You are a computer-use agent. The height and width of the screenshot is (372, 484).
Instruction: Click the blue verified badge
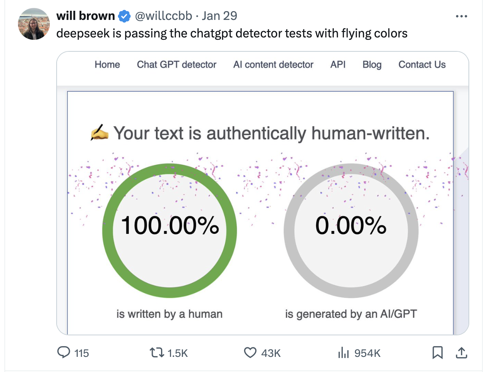click(x=125, y=16)
